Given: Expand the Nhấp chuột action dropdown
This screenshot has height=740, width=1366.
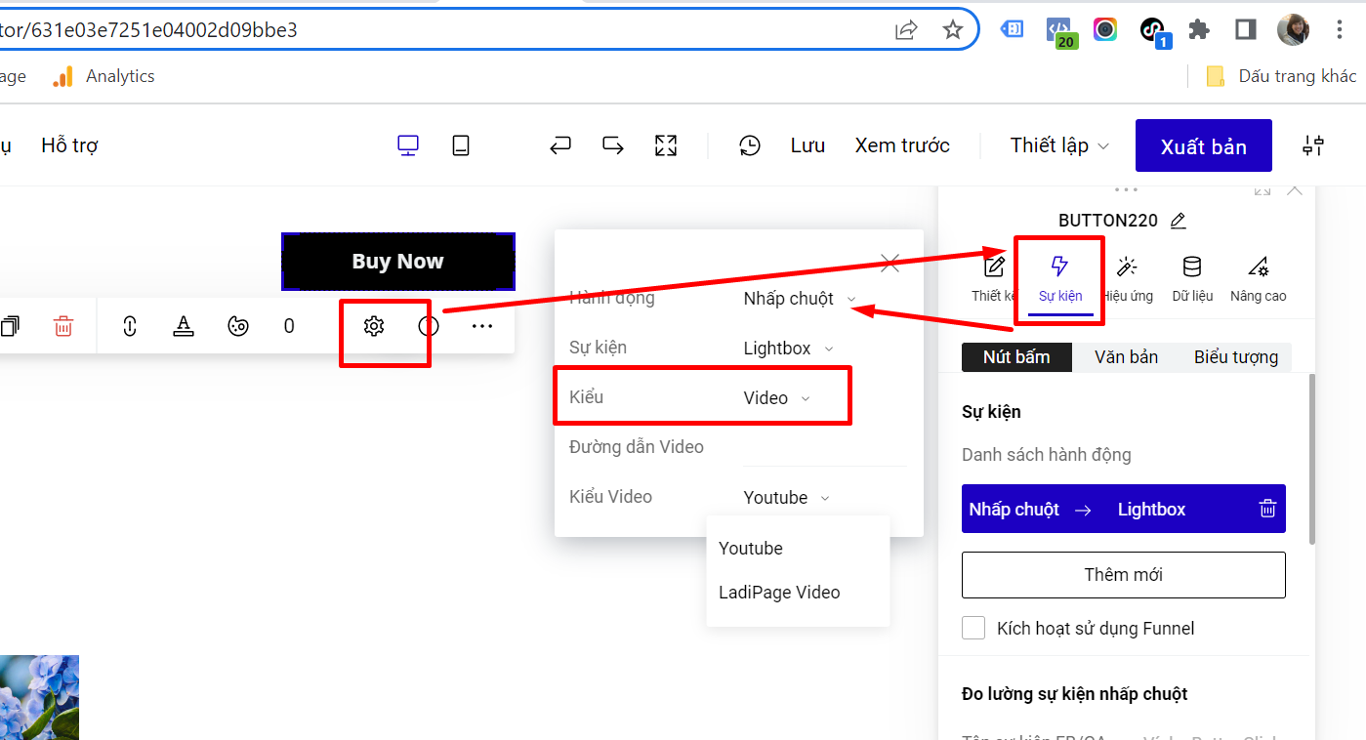Looking at the screenshot, I should 800,299.
